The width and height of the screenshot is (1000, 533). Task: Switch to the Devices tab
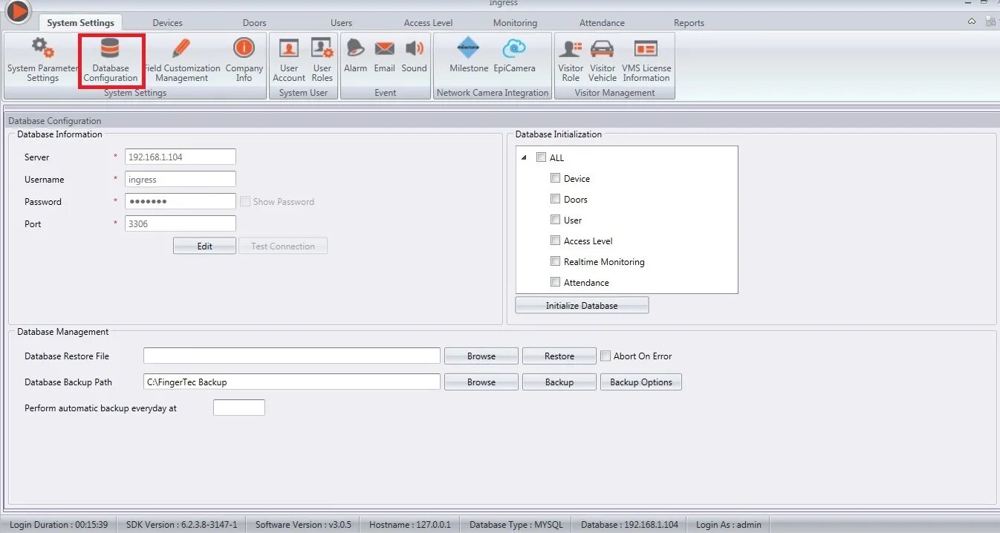[x=167, y=23]
